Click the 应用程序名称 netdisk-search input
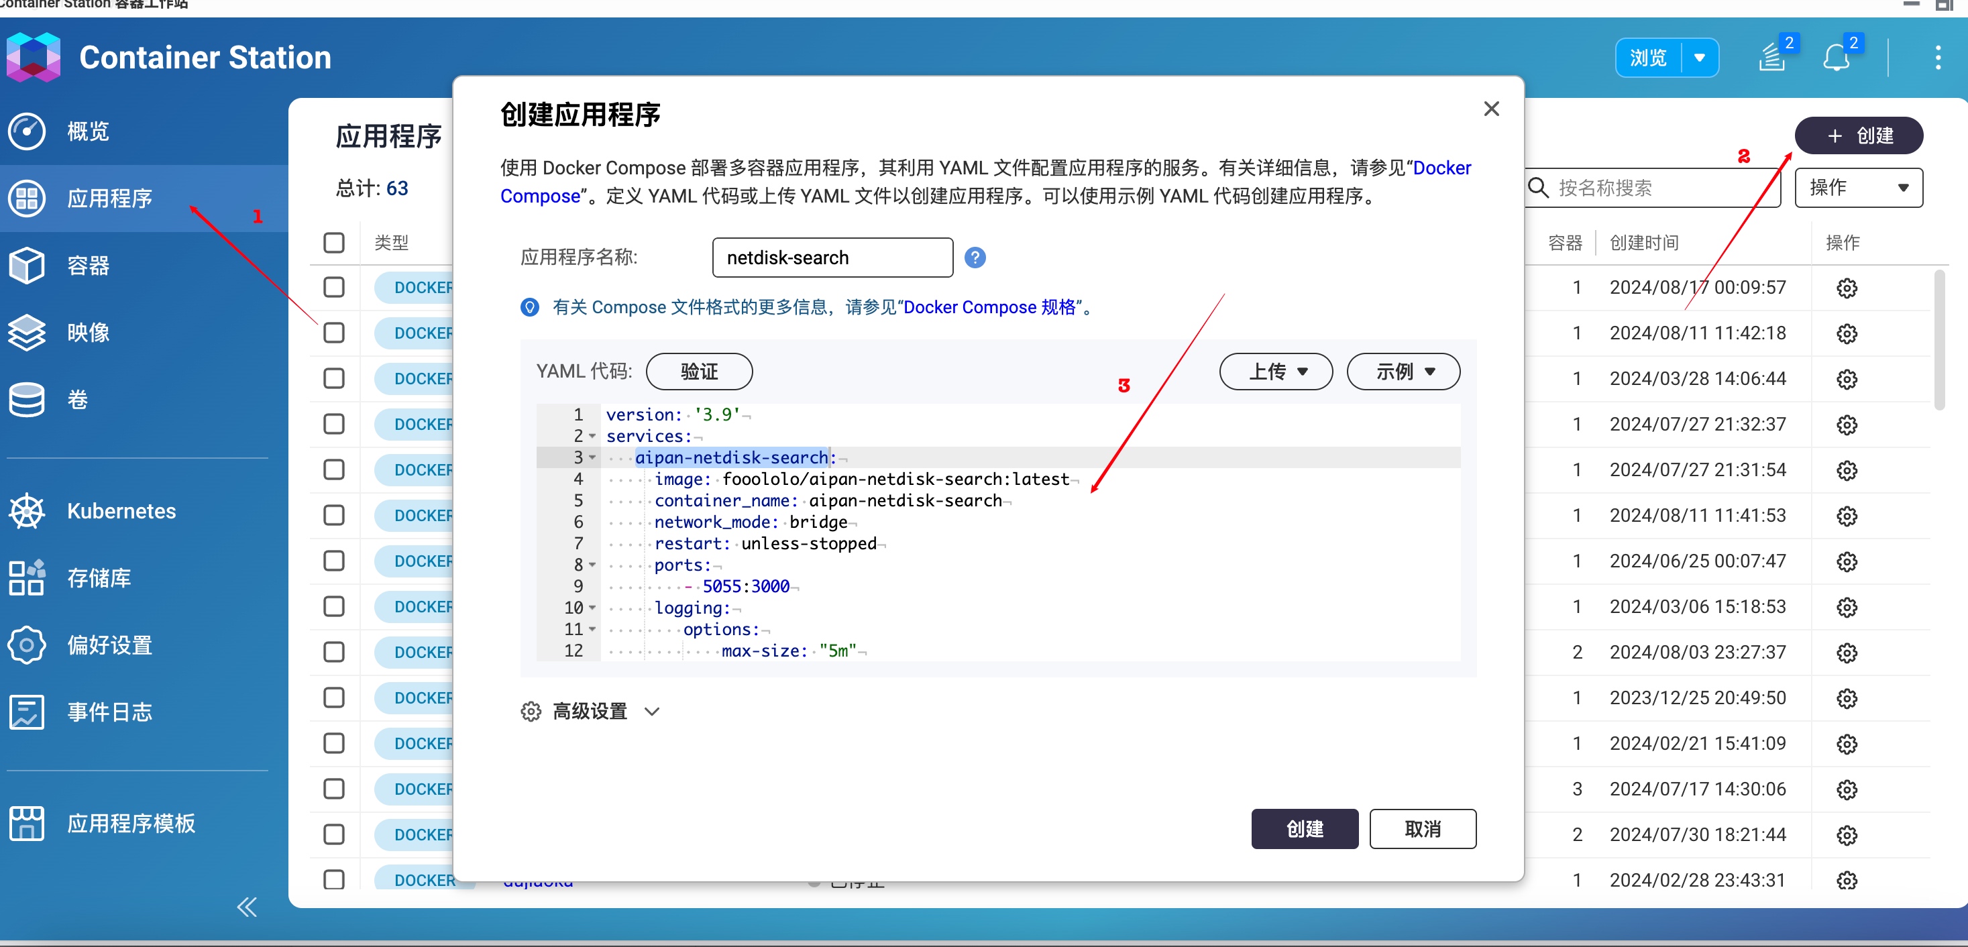 coord(832,258)
